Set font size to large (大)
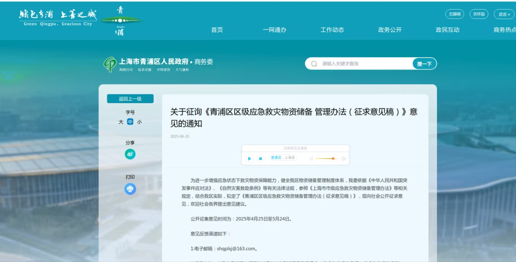516x262 pixels. 121,122
